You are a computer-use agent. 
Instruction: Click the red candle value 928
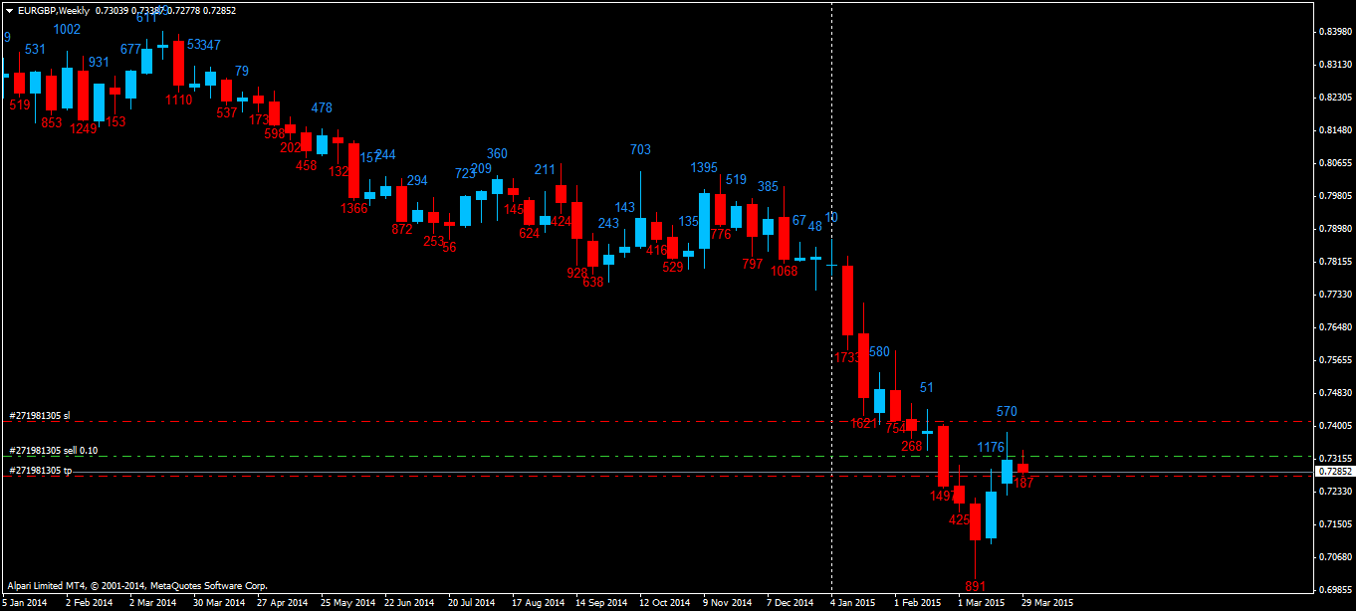tap(577, 273)
